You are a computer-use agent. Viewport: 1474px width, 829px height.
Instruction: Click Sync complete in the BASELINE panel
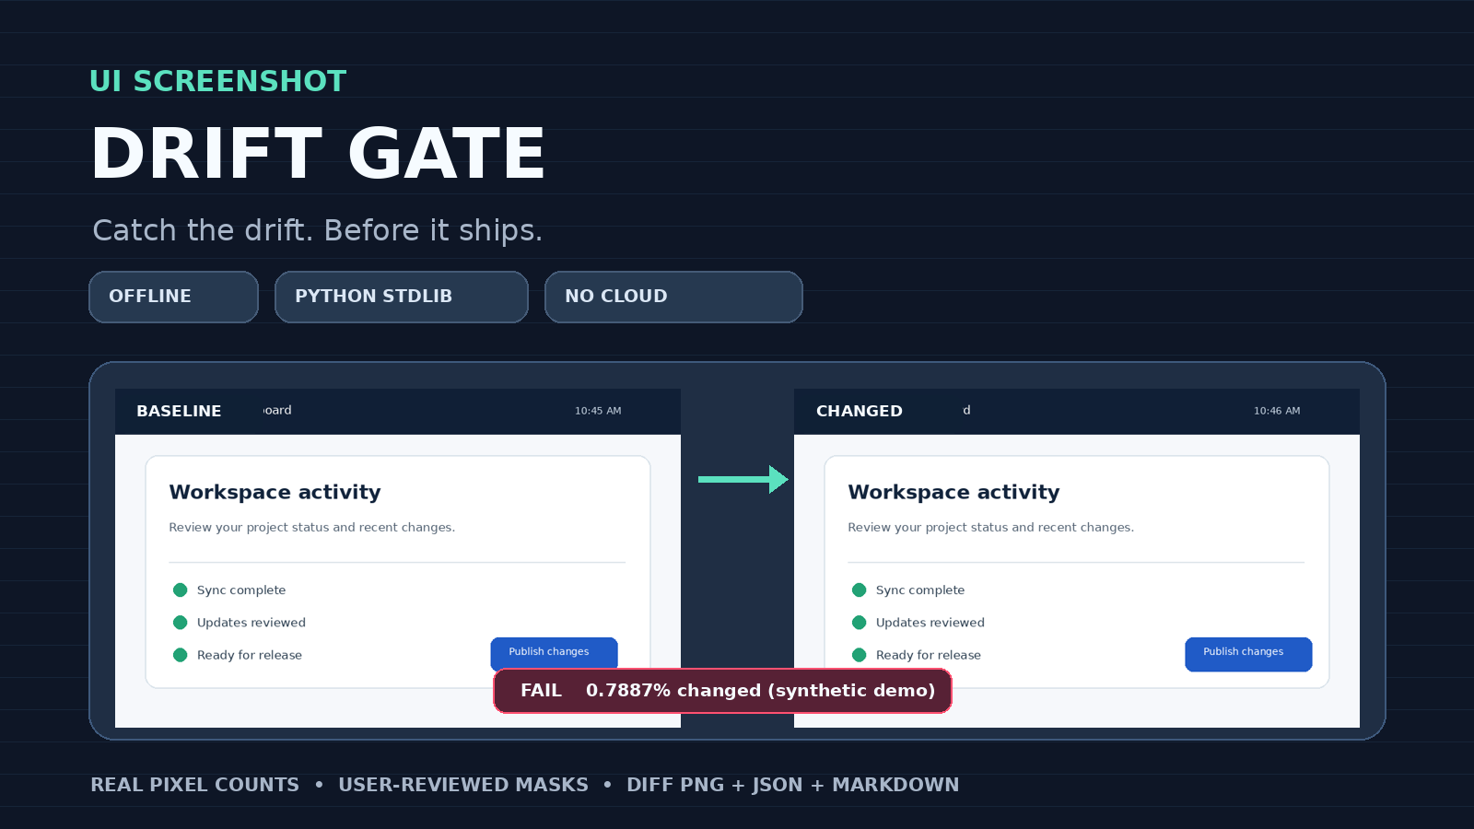[x=241, y=590]
